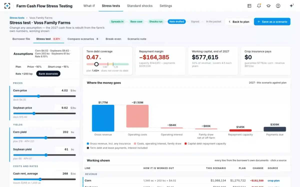Select the Base case step
The height and width of the screenshot is (187, 300).
pos(136,22)
